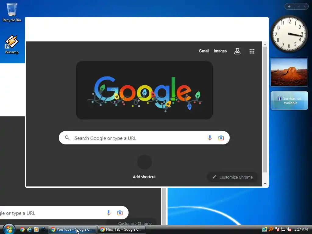This screenshot has height=234, width=312.
Task: Focus the Search Google or type URL box
Action: click(x=144, y=138)
